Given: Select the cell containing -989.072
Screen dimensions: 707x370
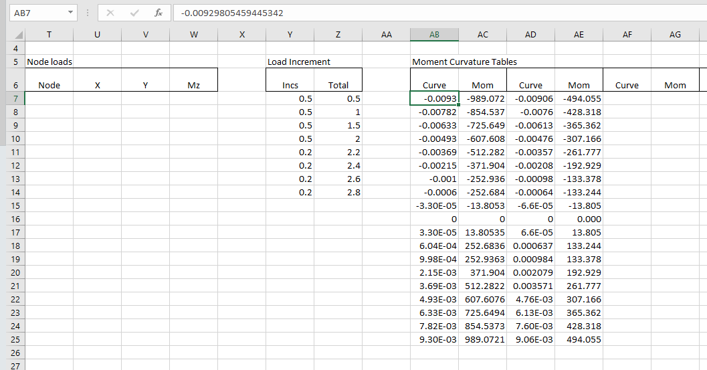Looking at the screenshot, I should pos(482,98).
